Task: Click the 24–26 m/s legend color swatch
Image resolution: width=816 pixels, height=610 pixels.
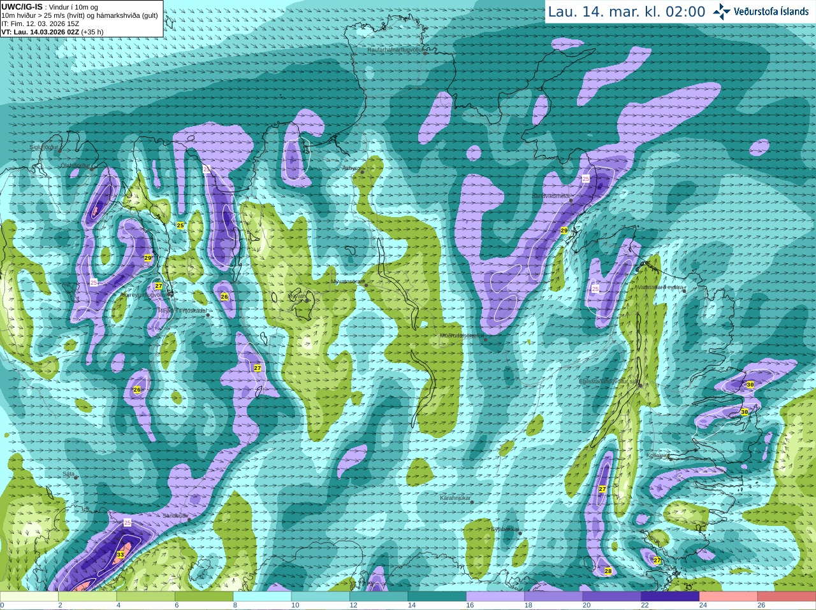Action: (729, 597)
